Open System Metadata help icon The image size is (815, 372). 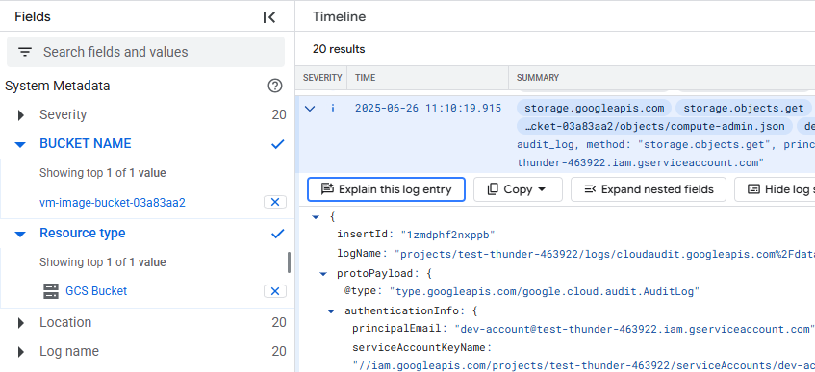[x=275, y=86]
